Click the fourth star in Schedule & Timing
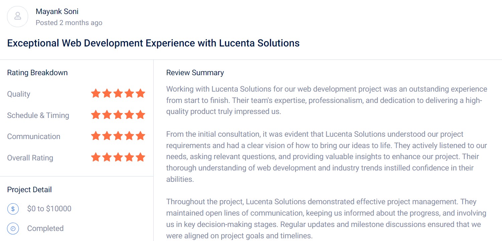The width and height of the screenshot is (502, 241). (130, 115)
